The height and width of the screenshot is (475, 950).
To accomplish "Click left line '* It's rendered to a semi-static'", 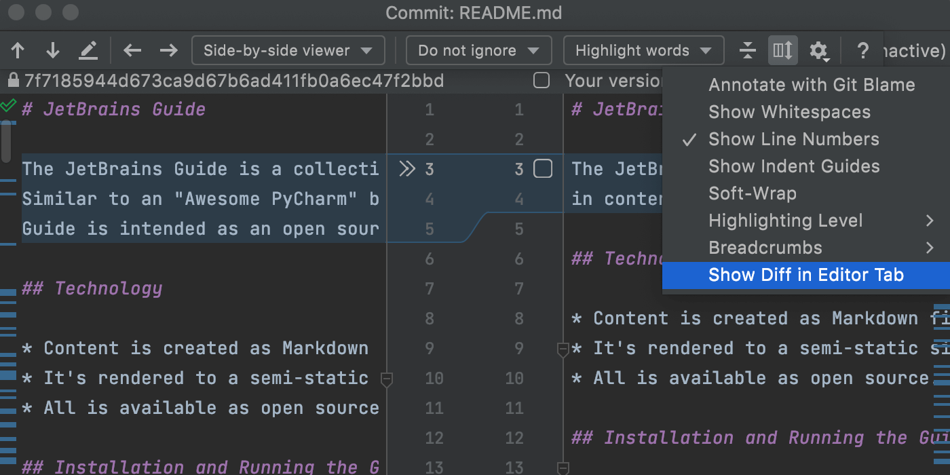I will pos(195,378).
